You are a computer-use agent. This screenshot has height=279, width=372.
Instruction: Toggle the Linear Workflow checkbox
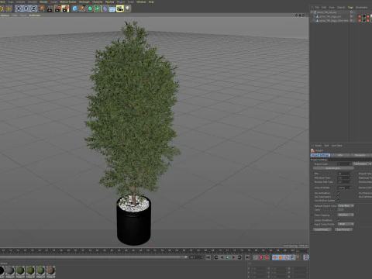(x=339, y=220)
